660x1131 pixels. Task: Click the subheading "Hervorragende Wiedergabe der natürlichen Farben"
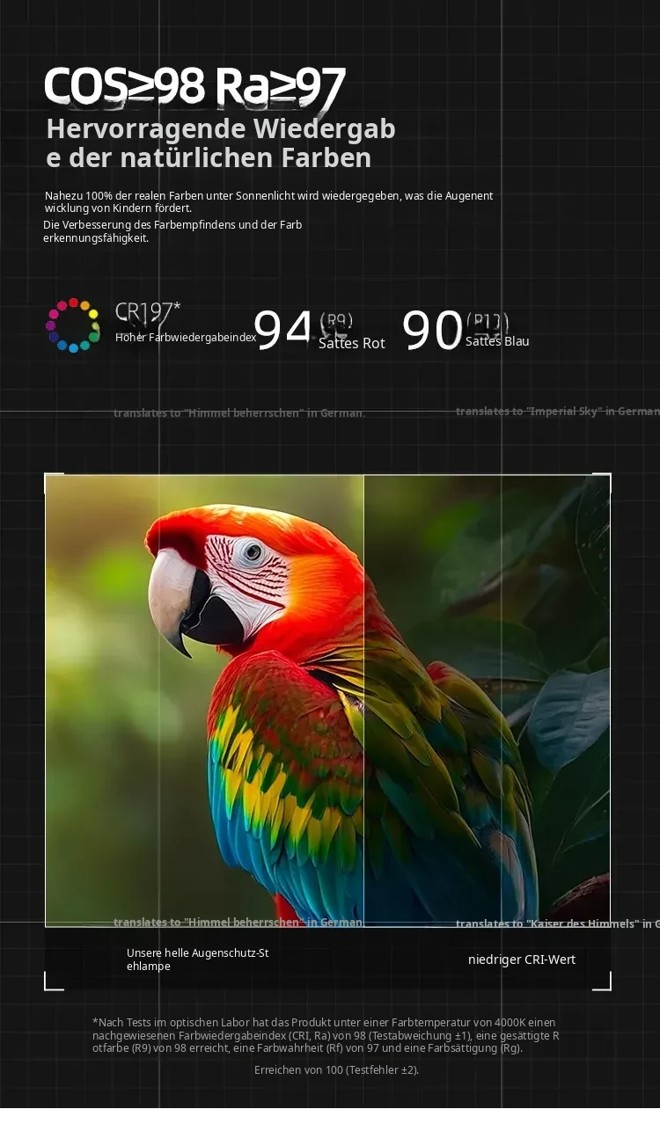point(221,143)
